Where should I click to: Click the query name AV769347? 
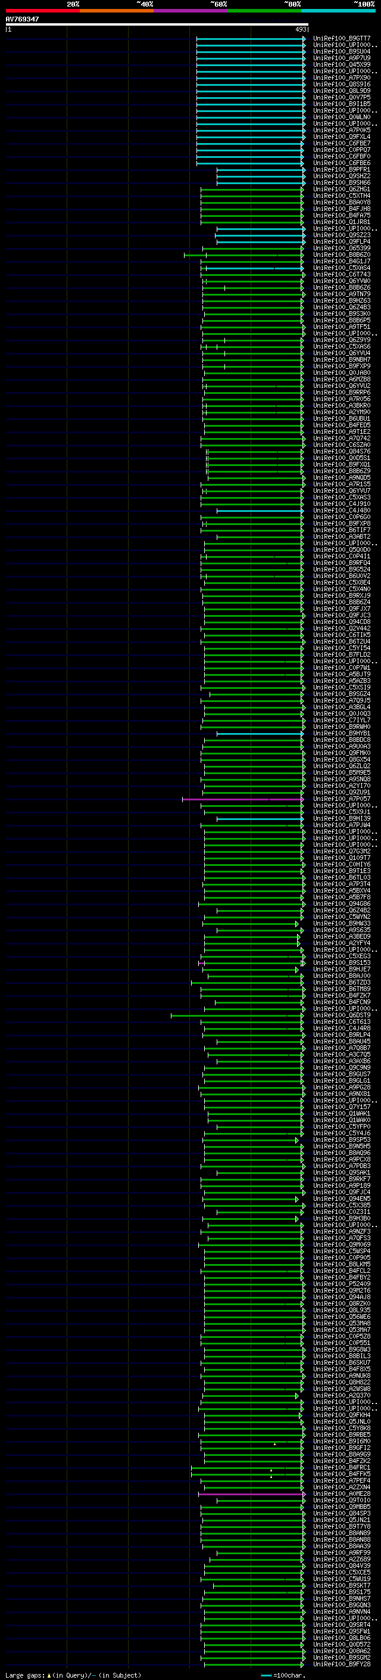coord(22,19)
